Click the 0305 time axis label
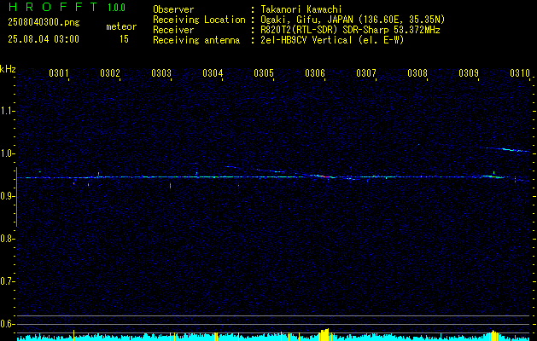This screenshot has height=341, width=537. click(x=264, y=73)
